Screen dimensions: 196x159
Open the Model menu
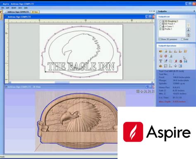(14, 8)
